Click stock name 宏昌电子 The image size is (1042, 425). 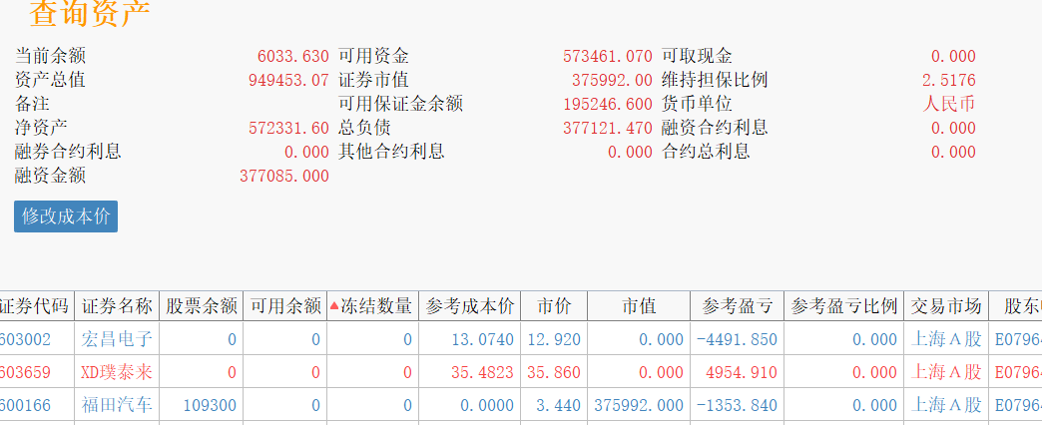[x=117, y=339]
